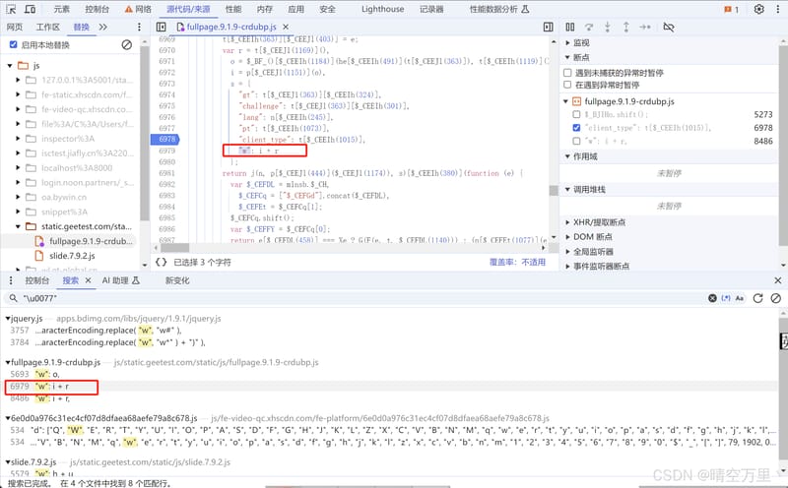Activate the inspect element picker icon
788x488 pixels.
pyautogui.click(x=11, y=9)
